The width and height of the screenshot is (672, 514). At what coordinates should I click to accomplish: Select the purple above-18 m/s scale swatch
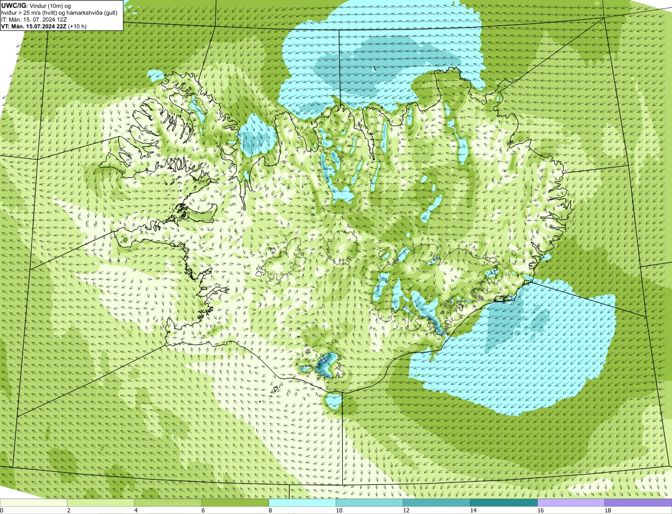638,503
